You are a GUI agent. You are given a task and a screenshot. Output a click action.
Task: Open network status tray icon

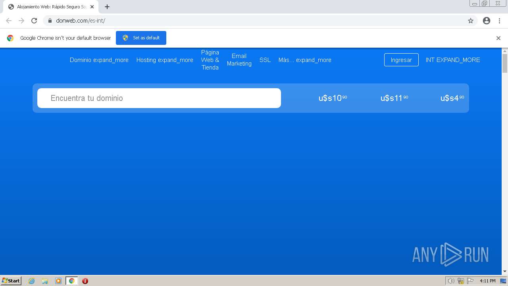pos(461,281)
